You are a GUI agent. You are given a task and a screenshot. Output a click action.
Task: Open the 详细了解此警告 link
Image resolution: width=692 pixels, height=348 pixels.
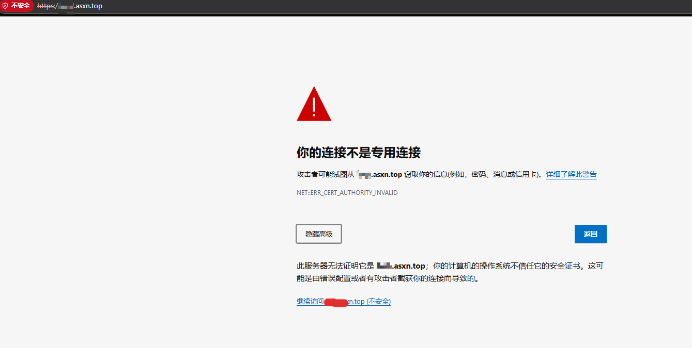point(571,174)
